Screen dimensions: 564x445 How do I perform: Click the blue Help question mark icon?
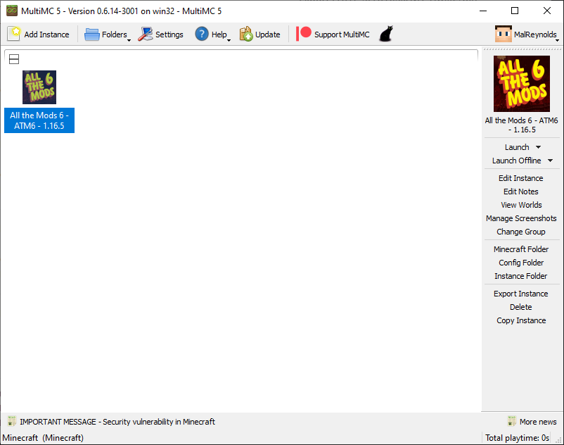(202, 35)
